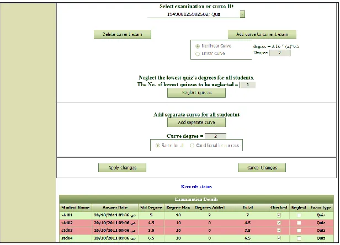Click the Add separate curve button
The image size is (340, 245).
tap(196, 122)
